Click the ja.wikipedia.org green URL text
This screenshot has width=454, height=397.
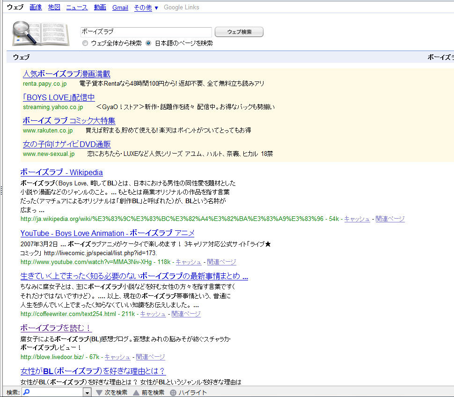coord(172,219)
